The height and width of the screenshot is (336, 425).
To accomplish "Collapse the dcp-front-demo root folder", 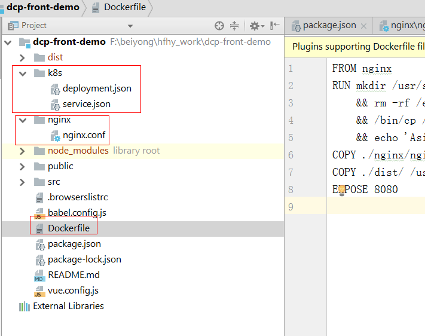I will [8, 42].
